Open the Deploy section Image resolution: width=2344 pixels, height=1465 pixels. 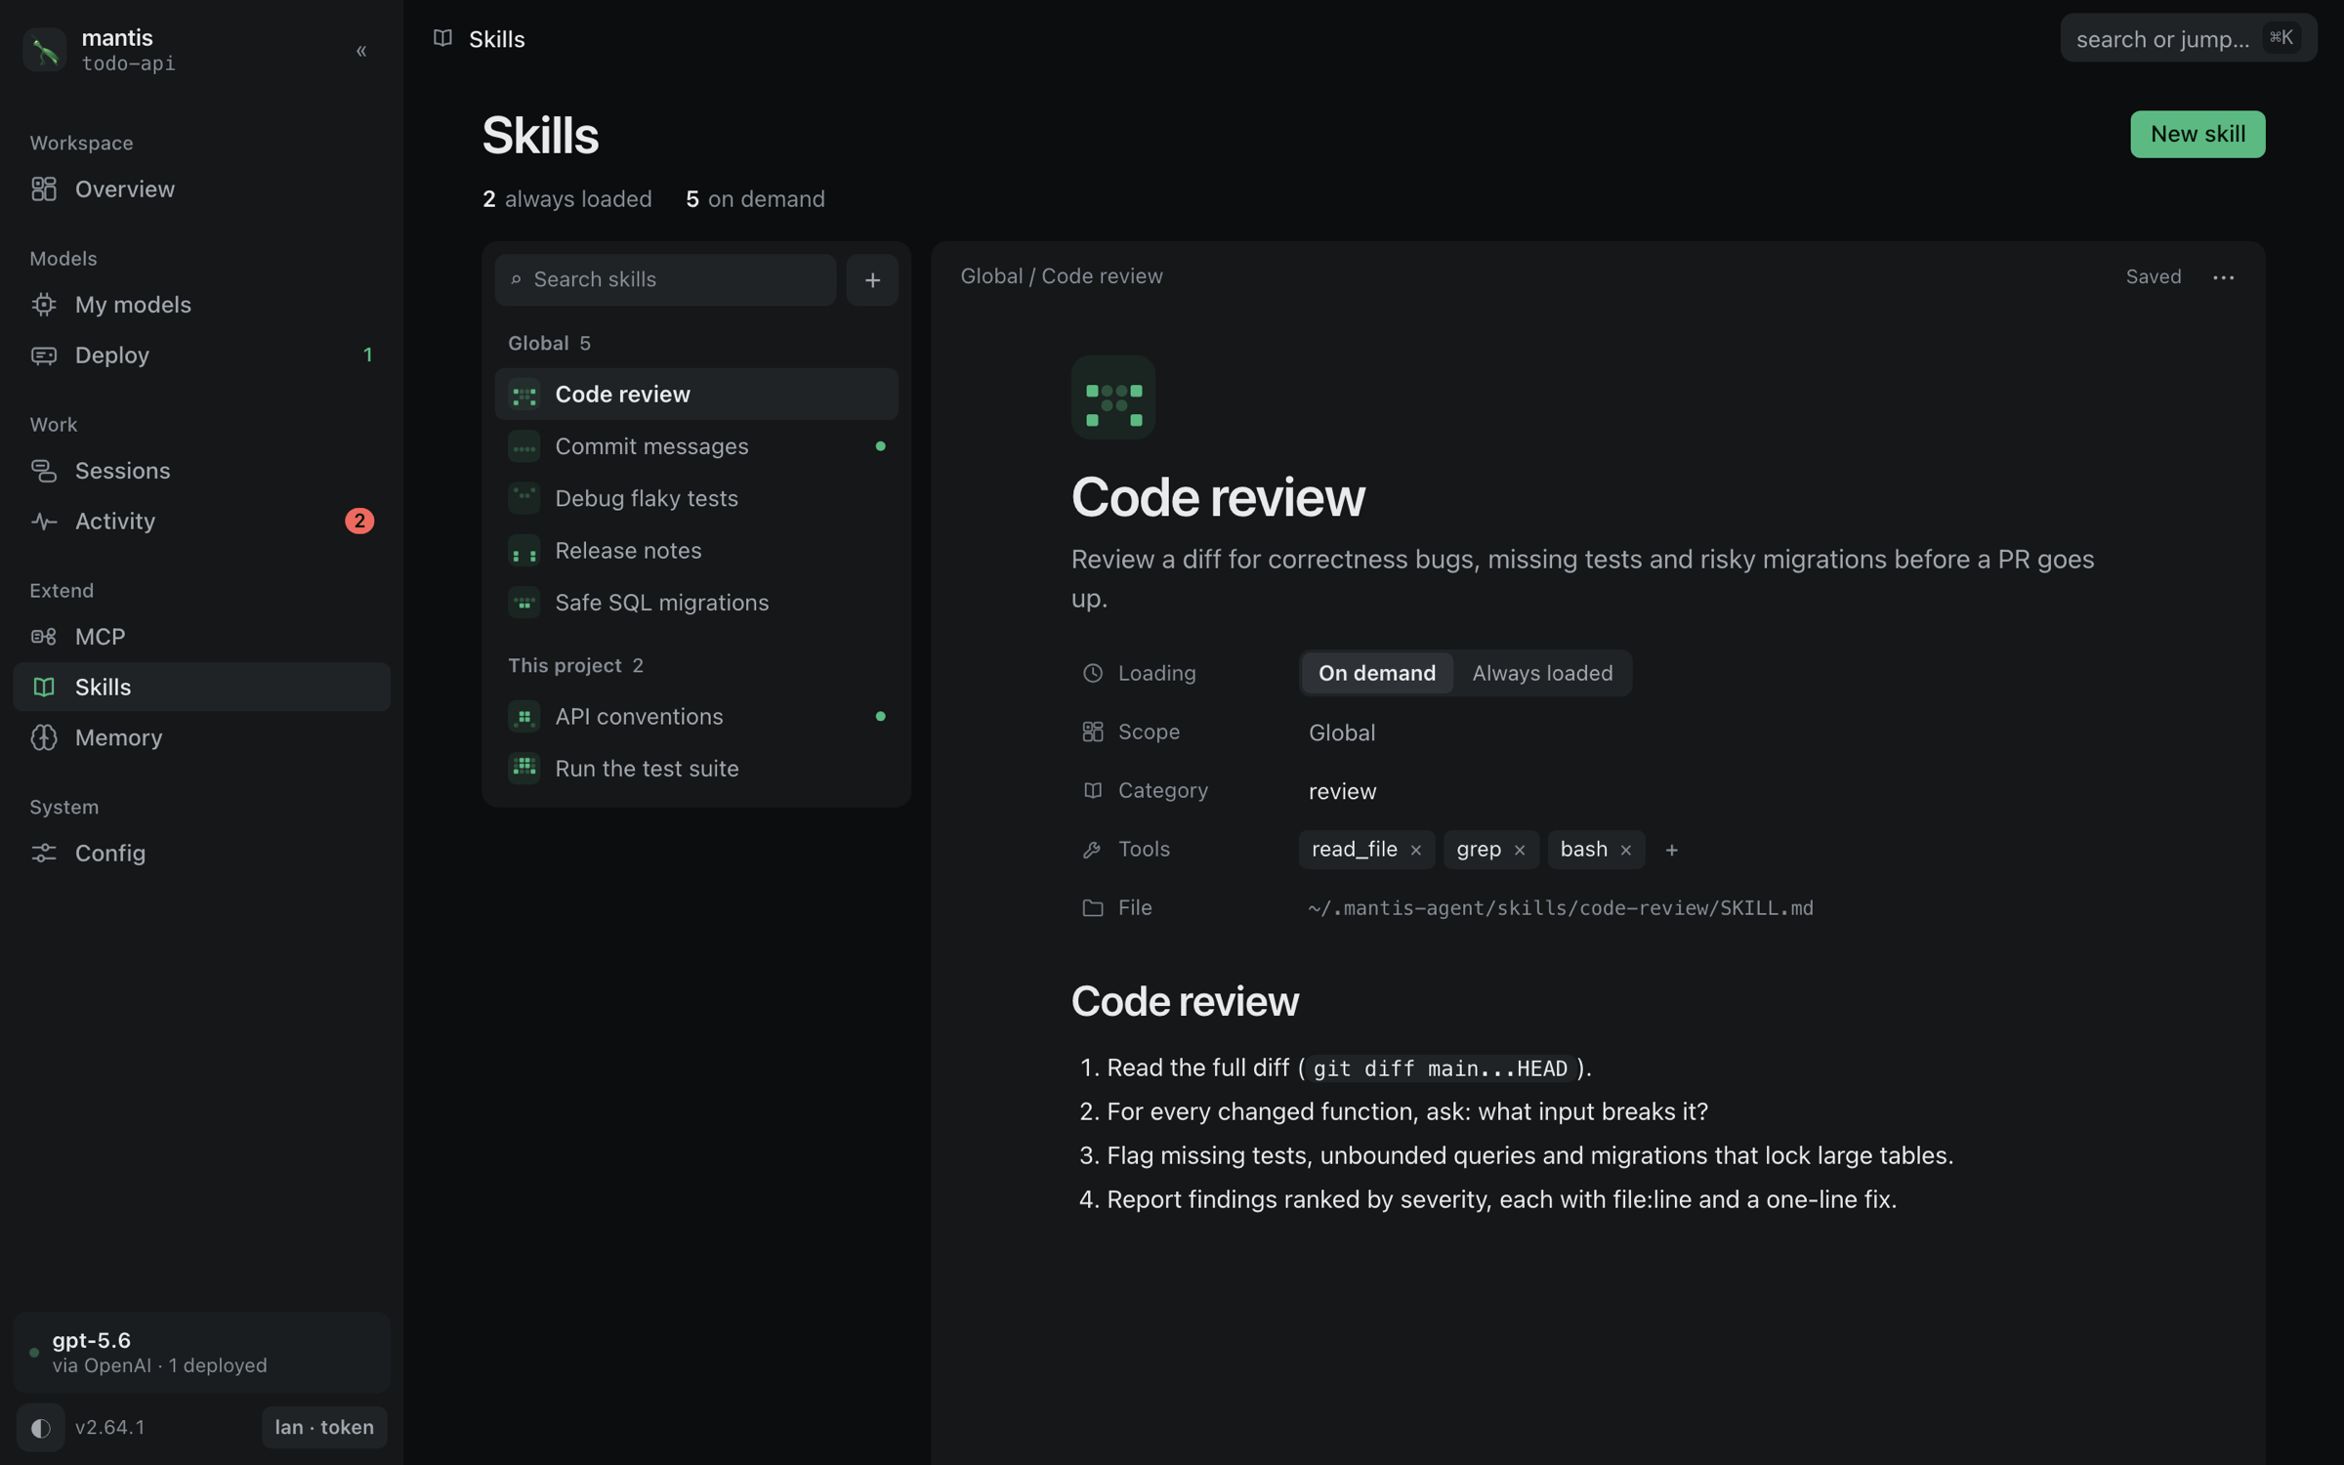[x=201, y=355]
